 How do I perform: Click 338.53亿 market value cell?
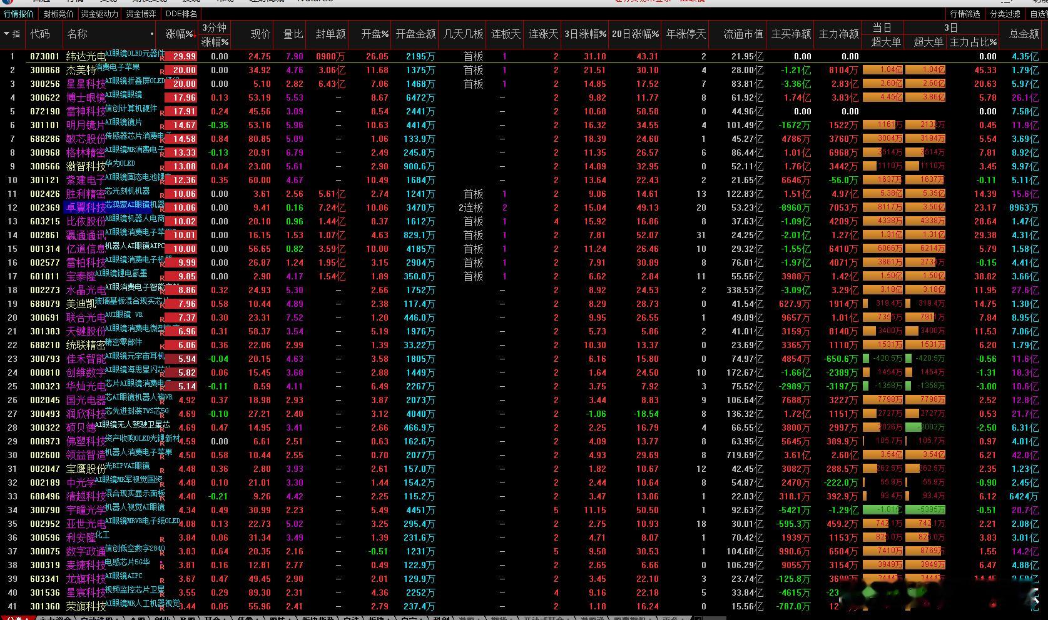point(744,290)
